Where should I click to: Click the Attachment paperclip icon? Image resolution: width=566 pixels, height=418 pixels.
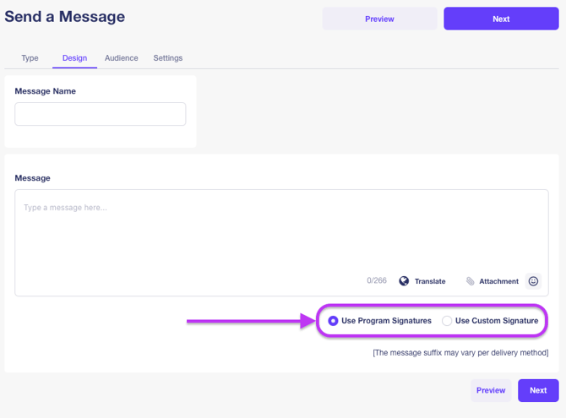click(x=471, y=281)
